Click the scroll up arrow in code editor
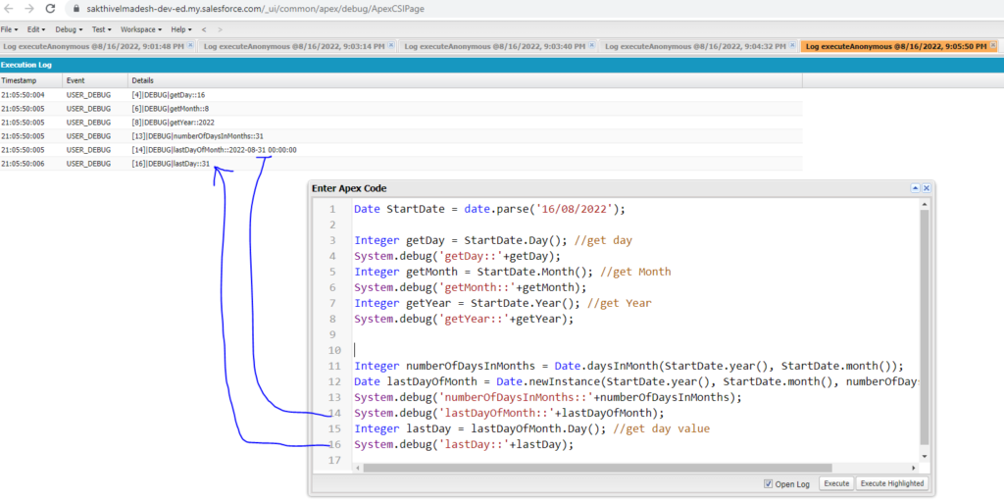The height and width of the screenshot is (501, 1004). [924, 204]
